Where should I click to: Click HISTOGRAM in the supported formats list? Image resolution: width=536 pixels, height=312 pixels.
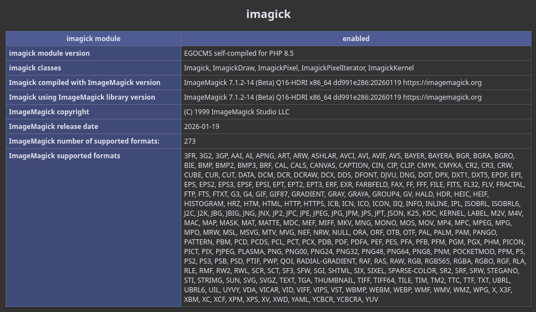(203, 204)
